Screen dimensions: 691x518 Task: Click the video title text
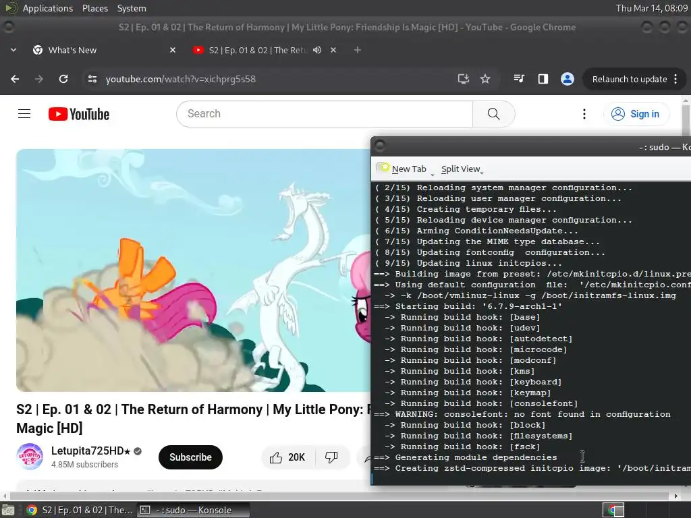tap(192, 418)
